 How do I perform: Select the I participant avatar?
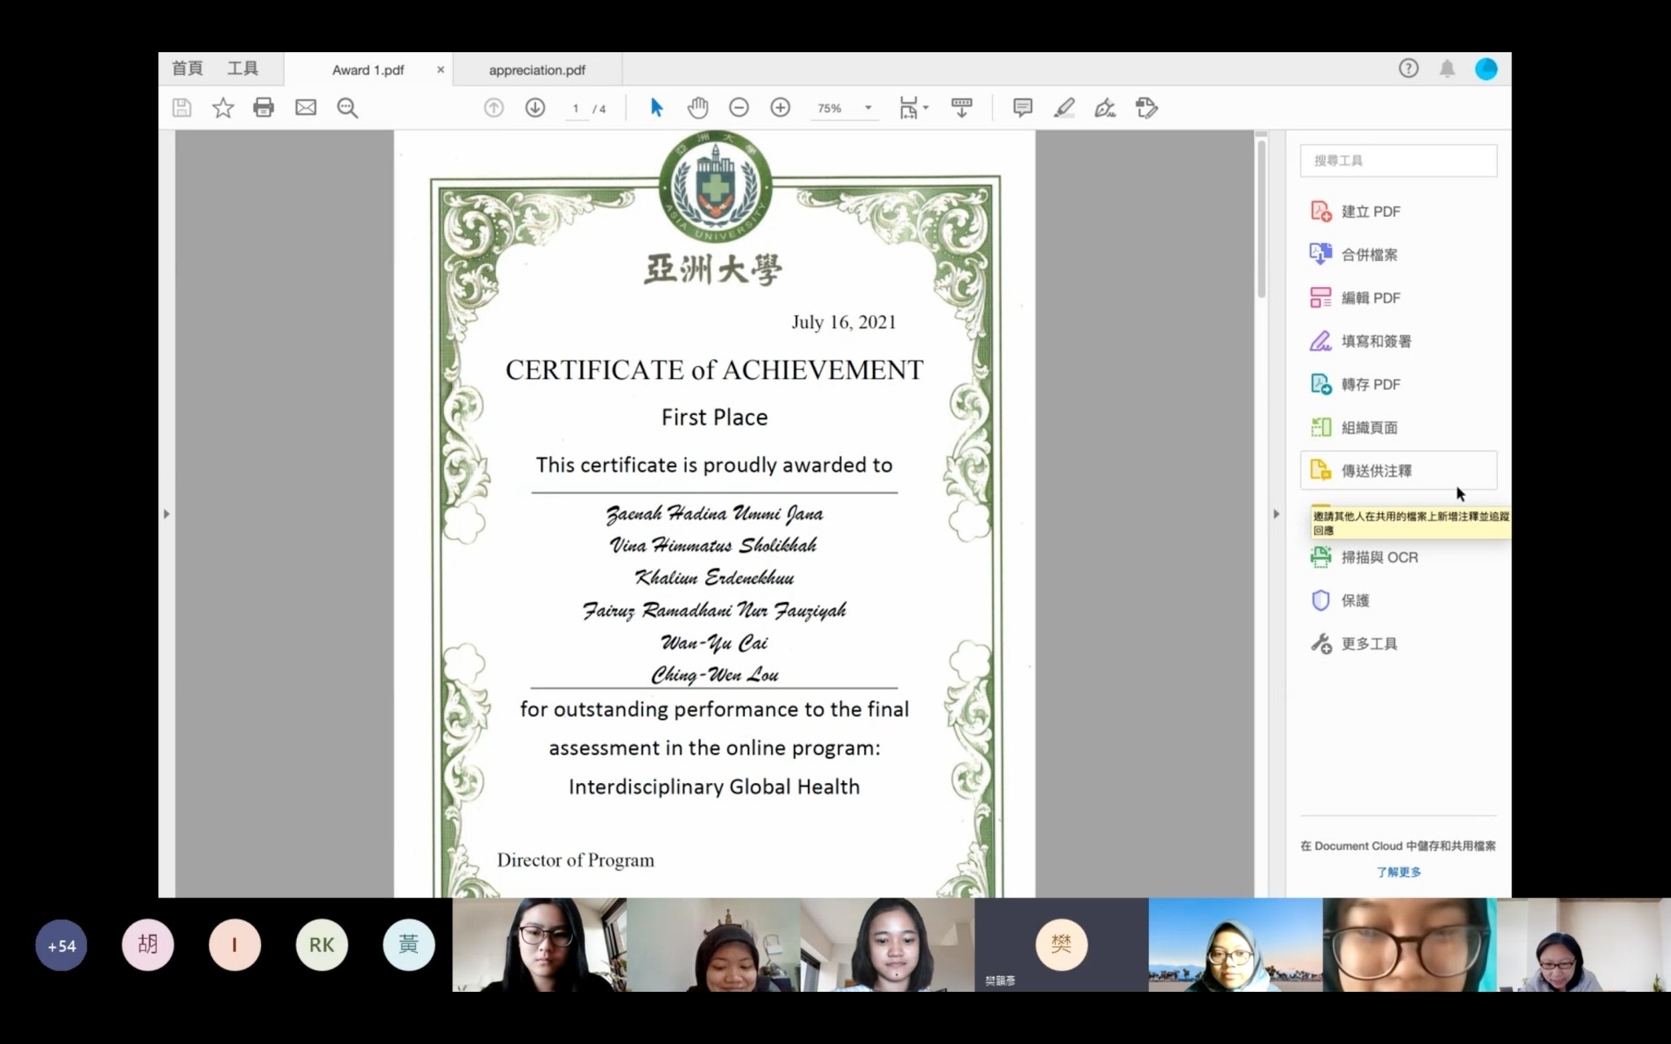(234, 944)
